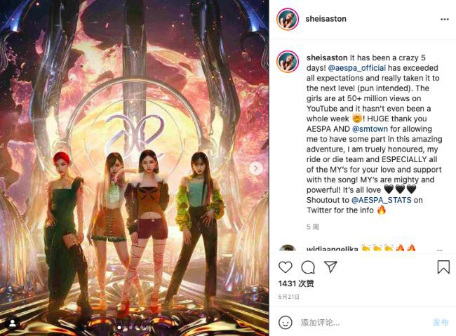The image size is (456, 336).
Task: Click sheisaston username in the caption
Action: (327, 58)
